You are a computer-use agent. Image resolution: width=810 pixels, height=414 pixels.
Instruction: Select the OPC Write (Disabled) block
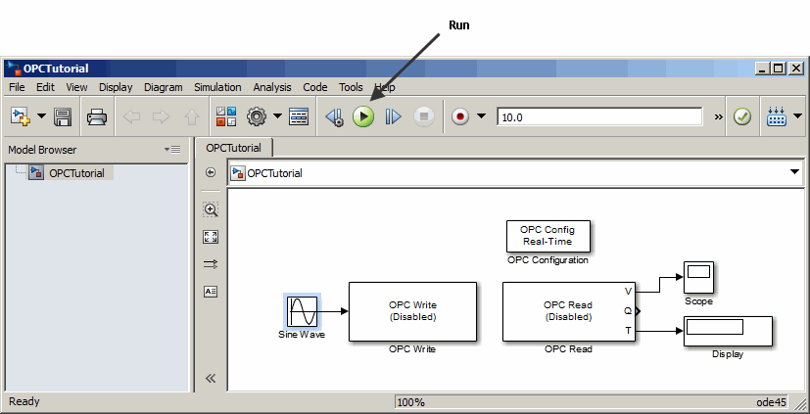point(412,312)
